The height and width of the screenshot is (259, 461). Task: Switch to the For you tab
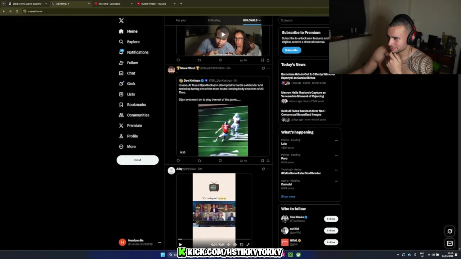click(x=181, y=21)
